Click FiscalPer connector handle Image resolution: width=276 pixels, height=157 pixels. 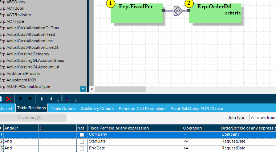pos(163,11)
